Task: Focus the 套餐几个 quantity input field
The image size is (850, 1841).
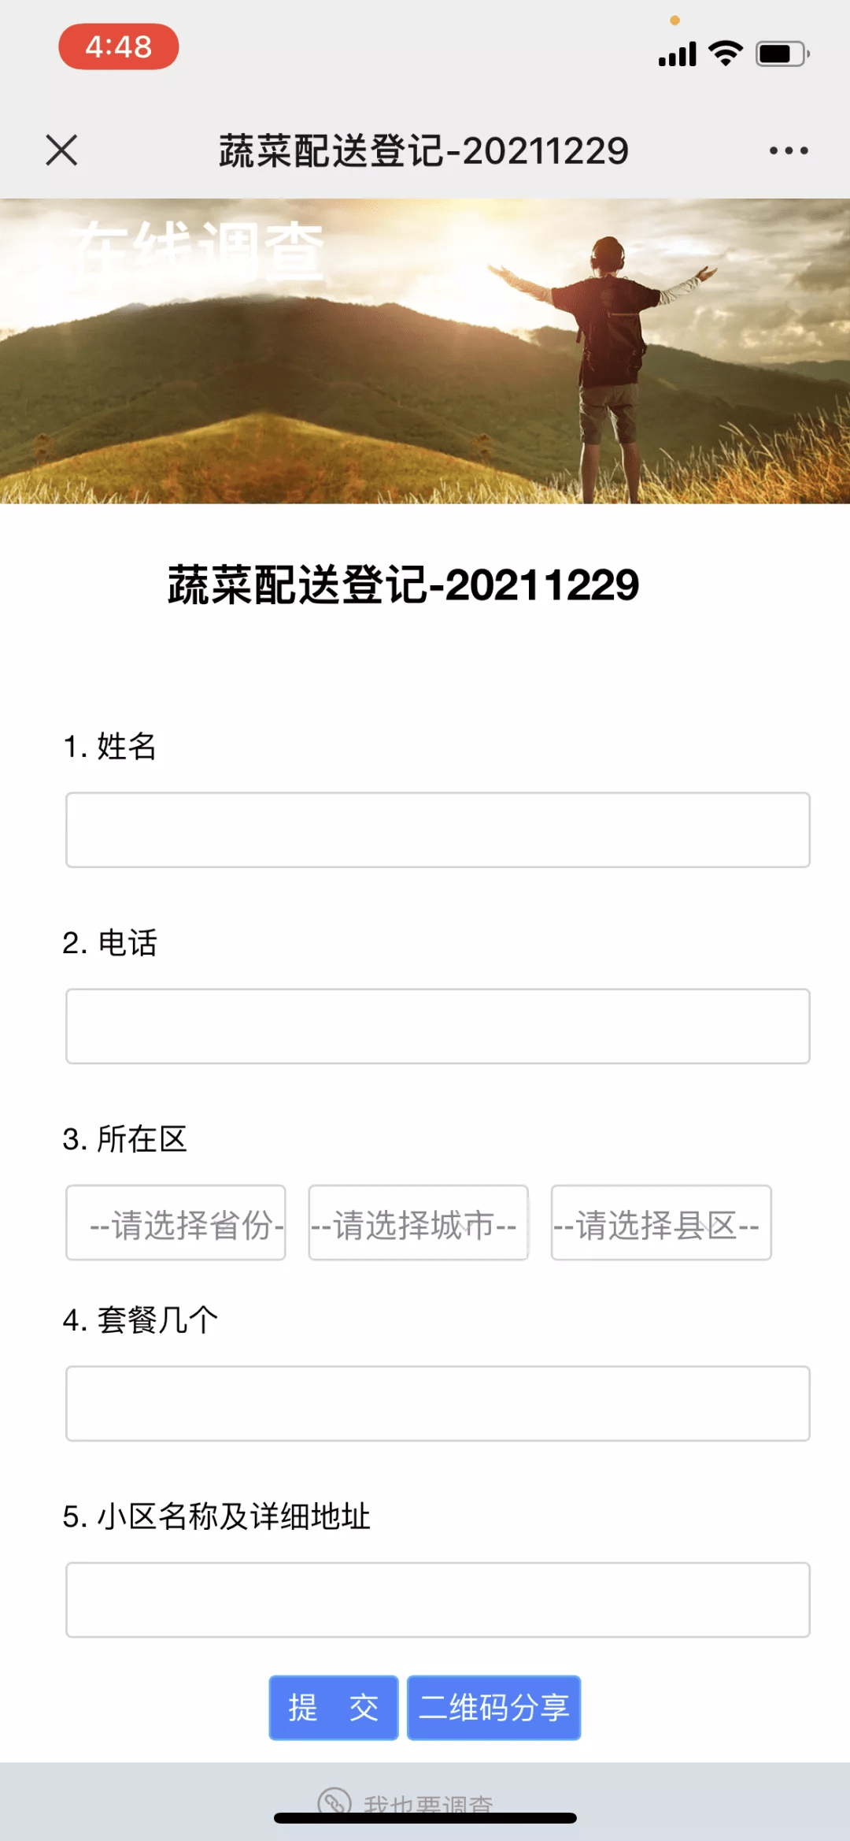Action: pyautogui.click(x=438, y=1404)
